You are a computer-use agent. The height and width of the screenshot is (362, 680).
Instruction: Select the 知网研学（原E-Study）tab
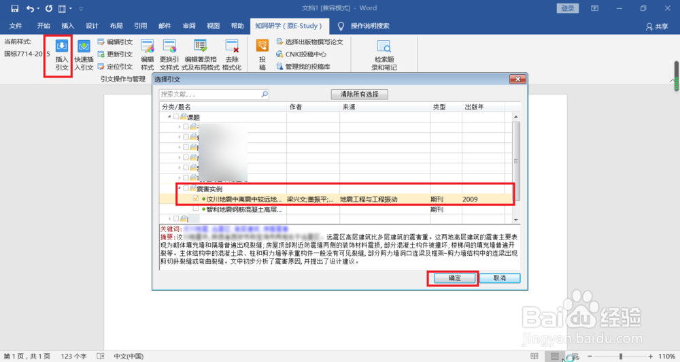pyautogui.click(x=288, y=26)
